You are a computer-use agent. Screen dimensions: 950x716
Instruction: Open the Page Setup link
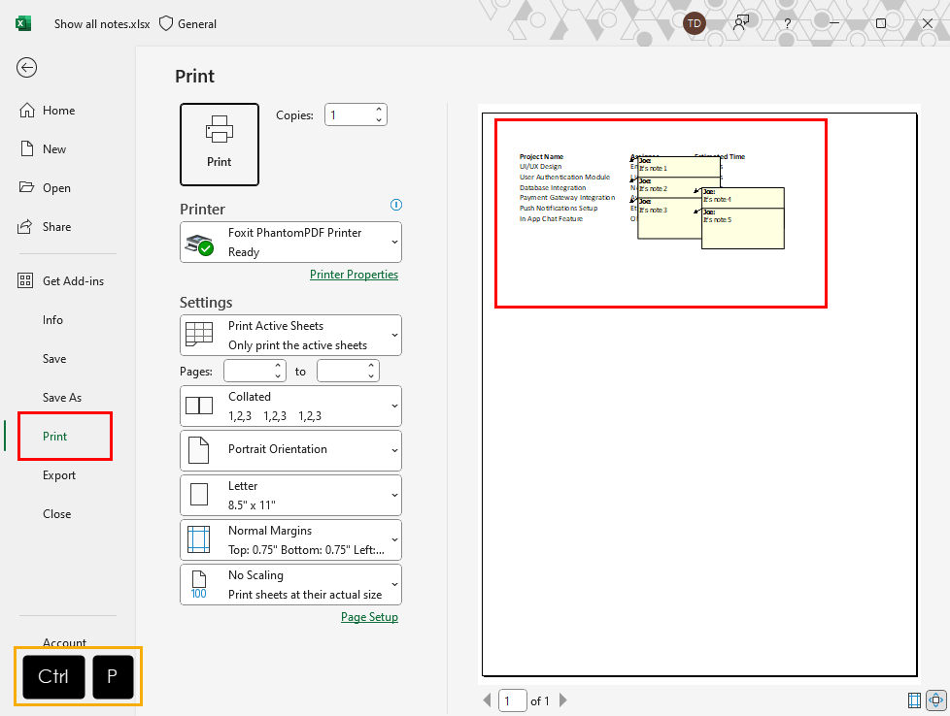pos(369,617)
